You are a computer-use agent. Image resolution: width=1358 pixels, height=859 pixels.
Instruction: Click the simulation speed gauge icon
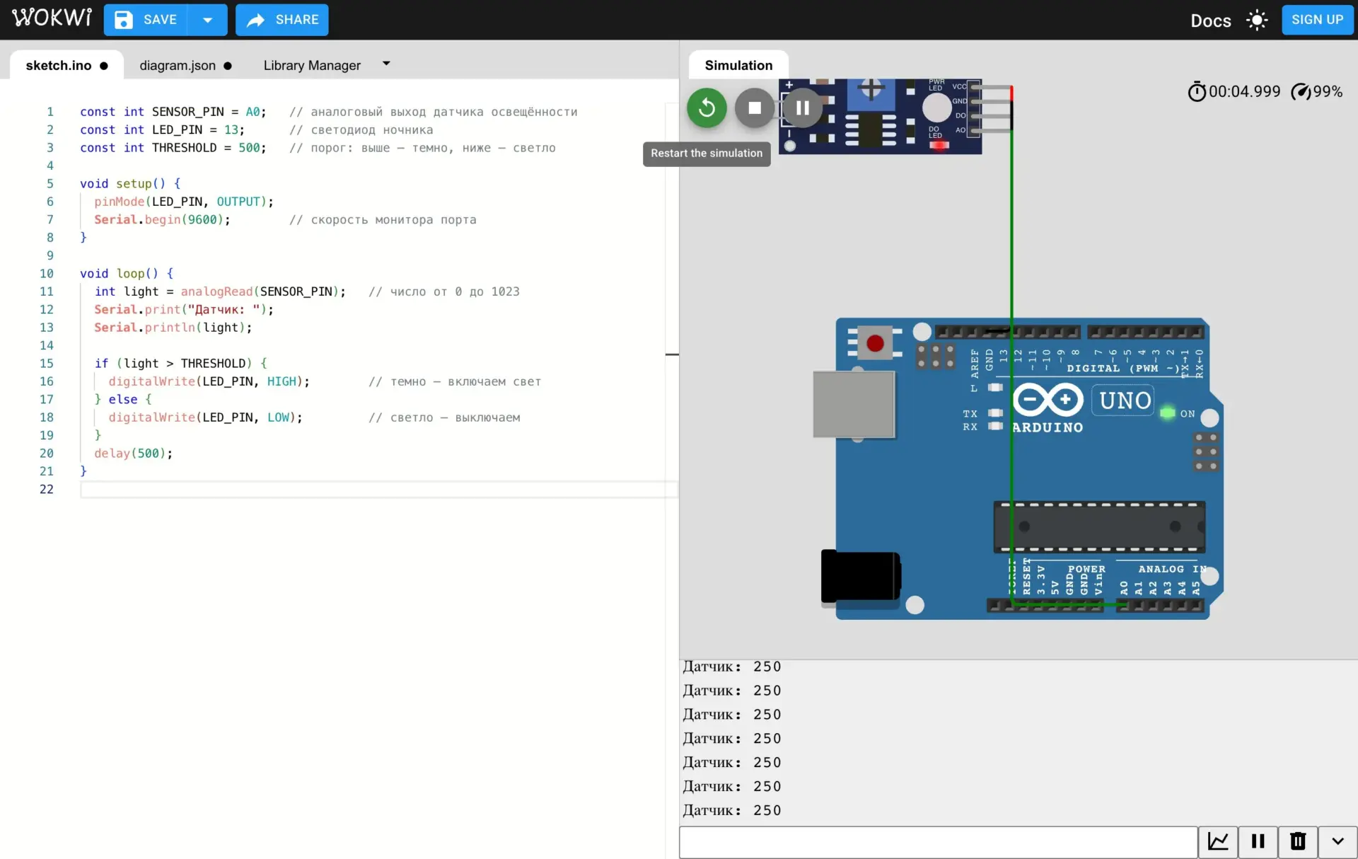[x=1301, y=91]
